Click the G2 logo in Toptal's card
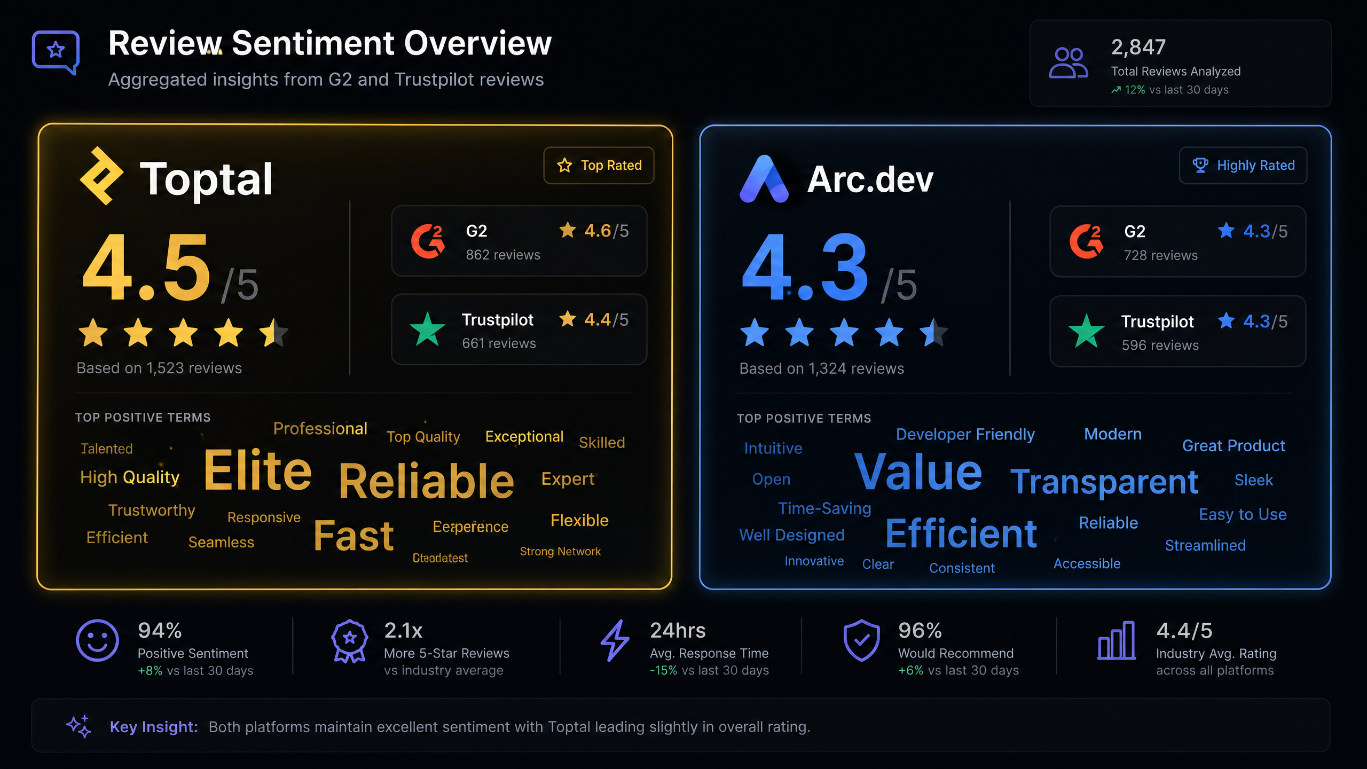This screenshot has height=769, width=1367. pyautogui.click(x=428, y=241)
